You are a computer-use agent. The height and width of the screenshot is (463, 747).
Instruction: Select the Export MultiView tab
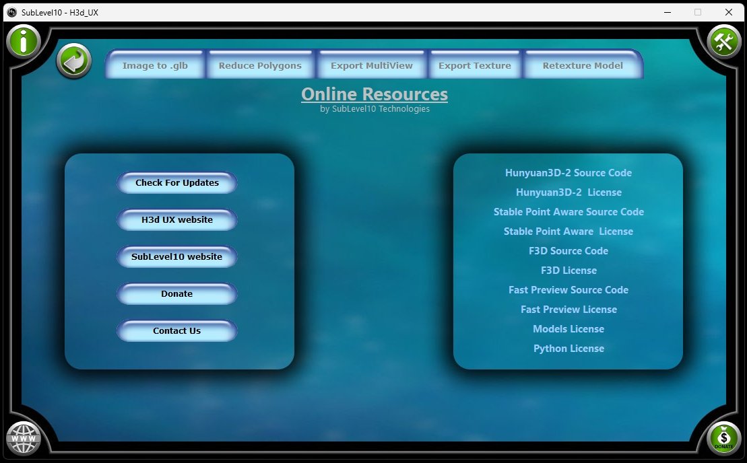point(371,66)
